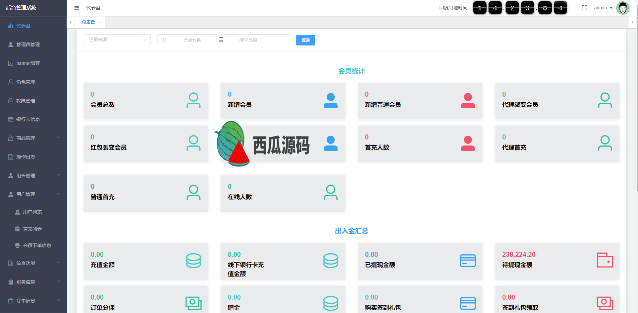Open banner管理 in the sidebar
The image size is (638, 313).
28,63
